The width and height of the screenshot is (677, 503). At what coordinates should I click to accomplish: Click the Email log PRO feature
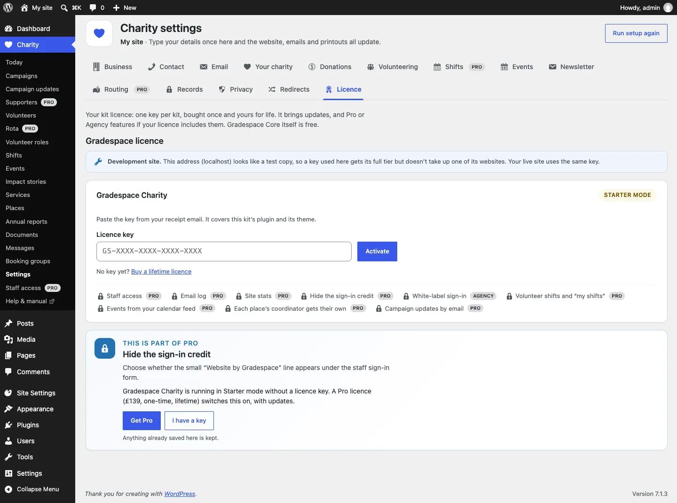click(x=199, y=296)
